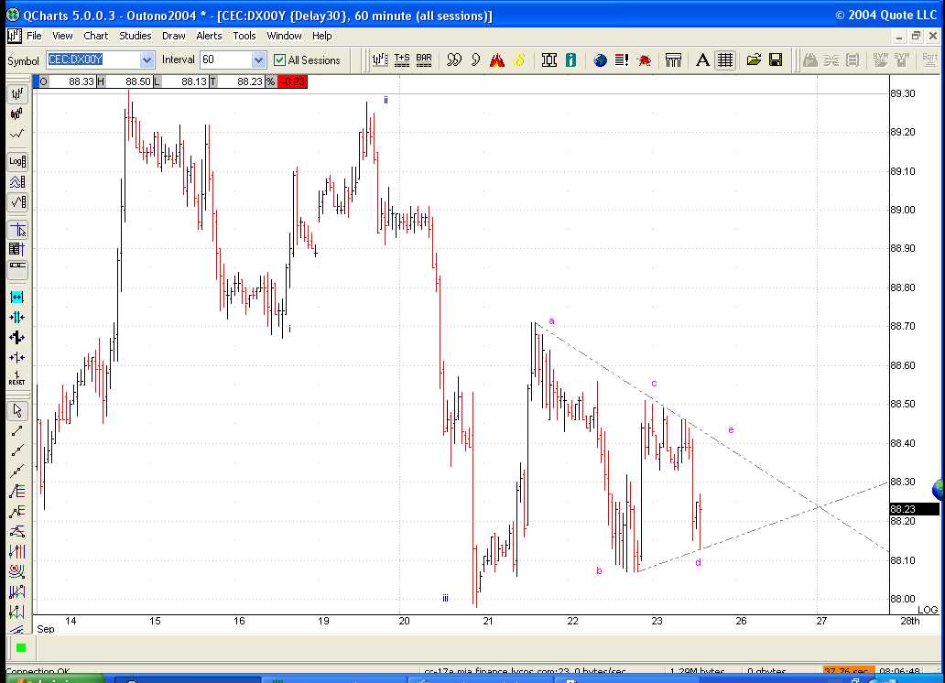Toggle the All Sessions checkbox
945x683 pixels.
tap(279, 60)
